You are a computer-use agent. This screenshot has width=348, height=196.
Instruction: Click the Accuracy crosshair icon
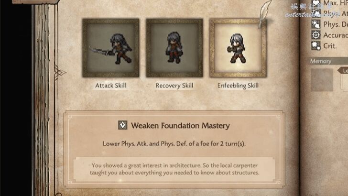(316, 35)
